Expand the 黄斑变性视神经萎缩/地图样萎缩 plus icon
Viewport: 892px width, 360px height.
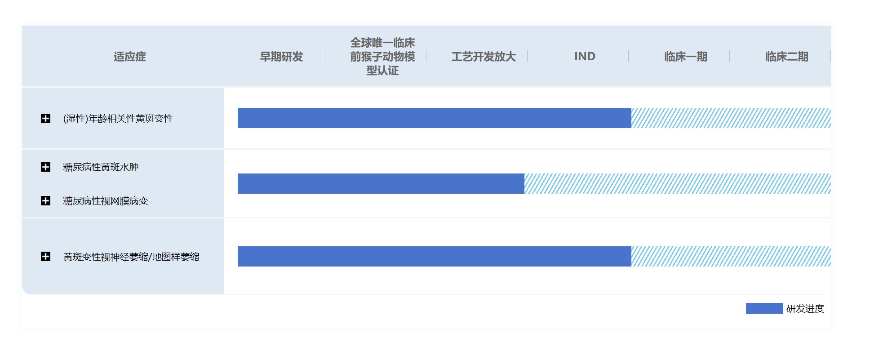coord(45,256)
